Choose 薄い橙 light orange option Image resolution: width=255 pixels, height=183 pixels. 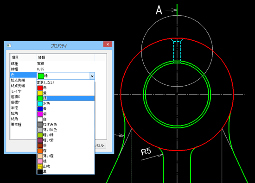(65, 156)
